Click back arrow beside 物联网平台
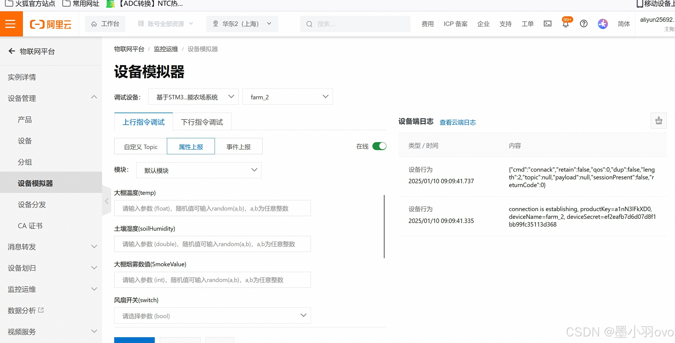 click(x=12, y=51)
